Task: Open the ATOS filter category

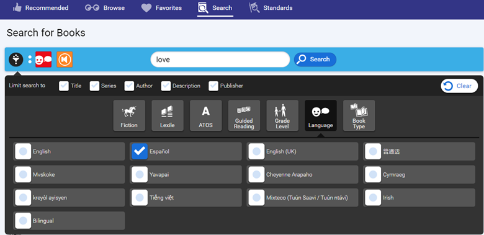Action: (x=205, y=116)
